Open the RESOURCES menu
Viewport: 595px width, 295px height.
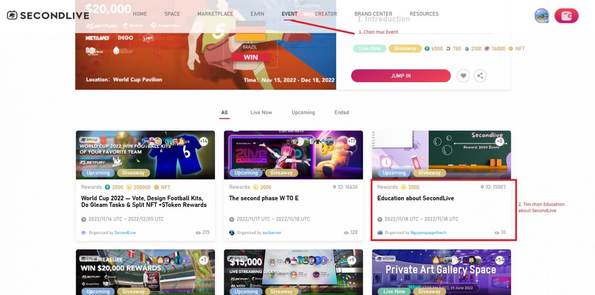(424, 14)
